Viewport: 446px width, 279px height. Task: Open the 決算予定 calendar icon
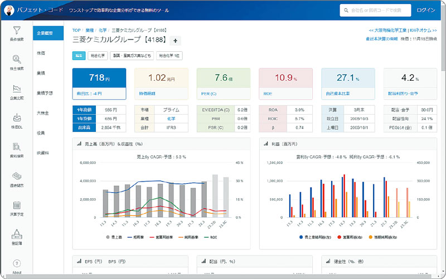tap(17, 205)
